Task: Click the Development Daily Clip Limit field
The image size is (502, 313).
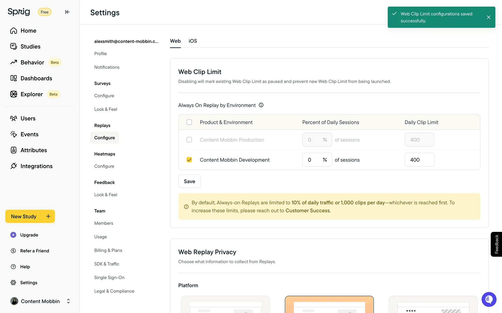Action: click(x=419, y=160)
